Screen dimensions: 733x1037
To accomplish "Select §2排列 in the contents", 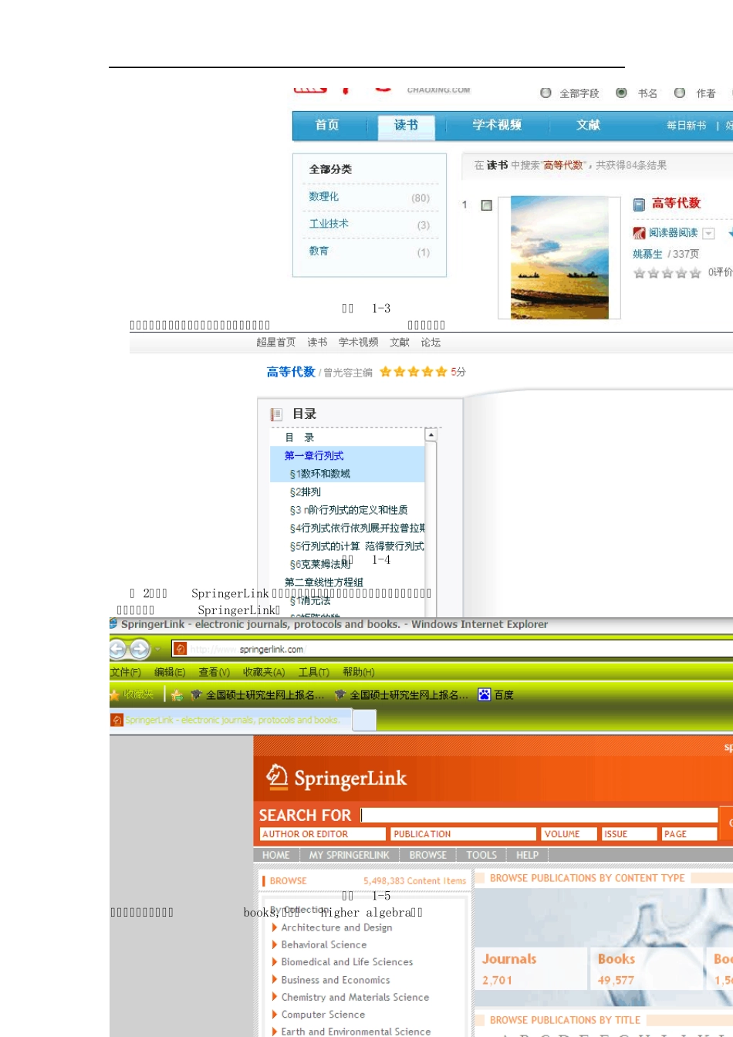I will [305, 492].
